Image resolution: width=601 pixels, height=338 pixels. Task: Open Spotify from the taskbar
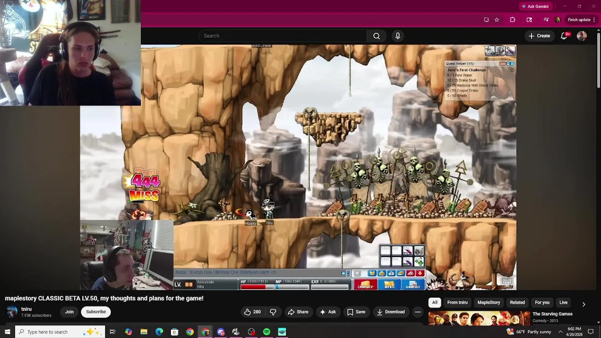click(267, 332)
